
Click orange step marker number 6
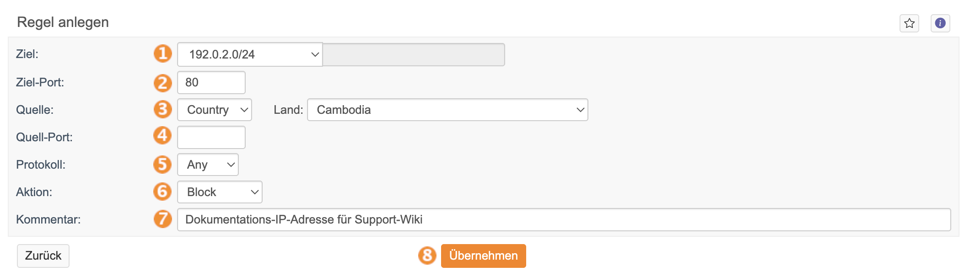click(x=162, y=192)
